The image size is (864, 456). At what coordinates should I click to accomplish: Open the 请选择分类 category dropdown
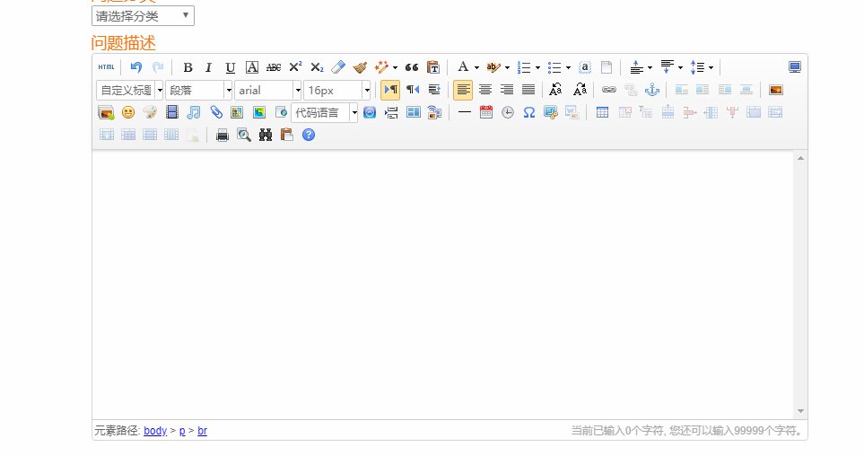[x=143, y=16]
